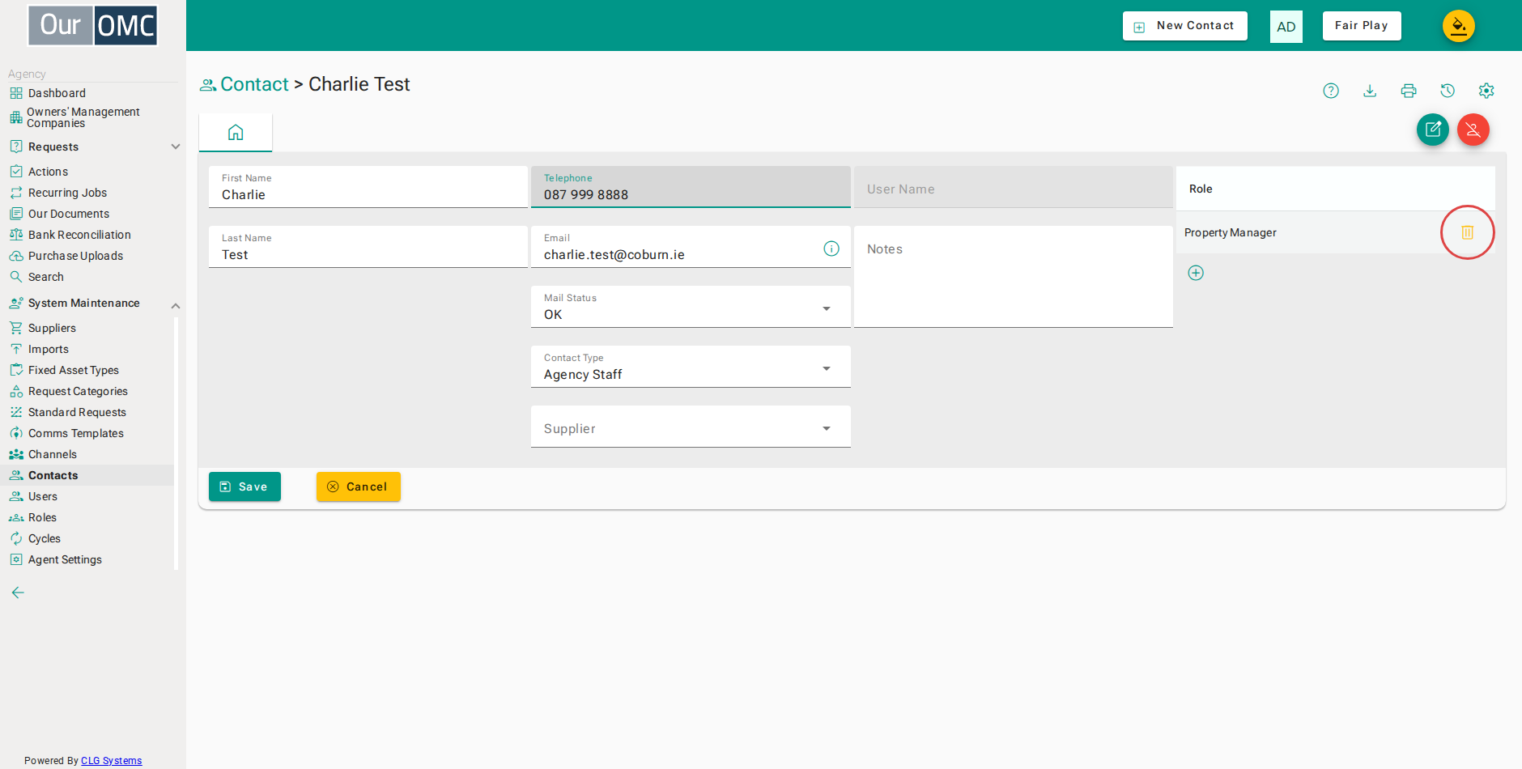Click the email info icon
1522x769 pixels.
[x=831, y=249]
